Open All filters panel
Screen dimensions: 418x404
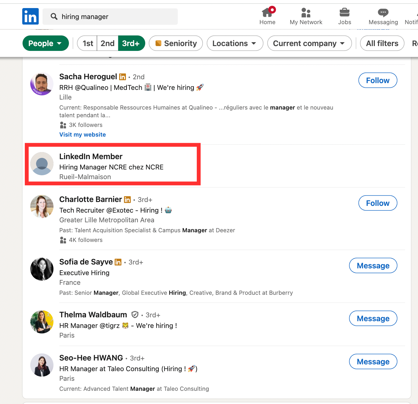pyautogui.click(x=382, y=43)
